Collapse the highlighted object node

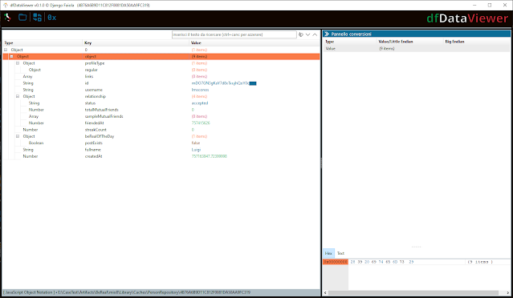[11, 56]
